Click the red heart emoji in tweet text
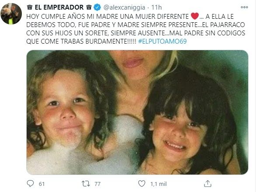 point(195,16)
